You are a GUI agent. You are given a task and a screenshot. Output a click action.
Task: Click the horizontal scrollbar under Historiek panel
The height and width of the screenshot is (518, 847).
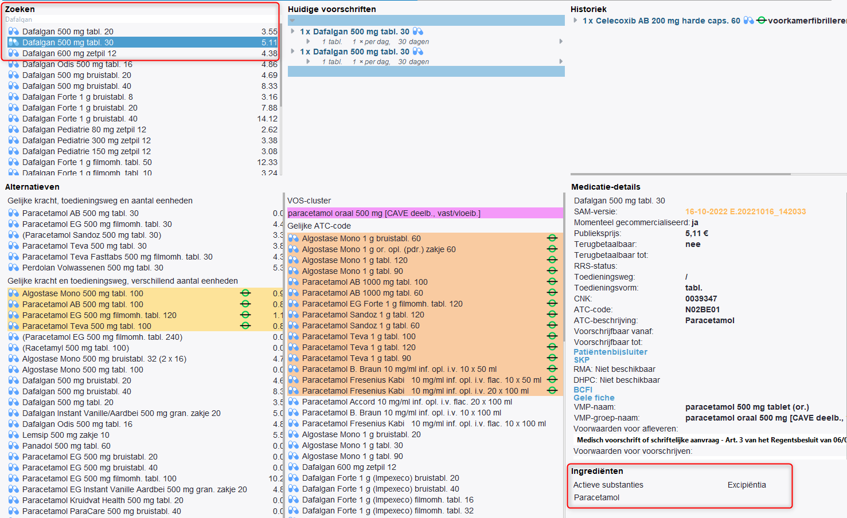click(x=681, y=174)
